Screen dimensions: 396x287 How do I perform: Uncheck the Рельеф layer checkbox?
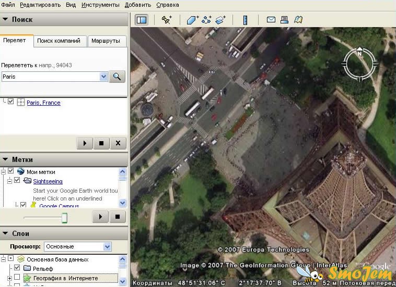tap(17, 268)
